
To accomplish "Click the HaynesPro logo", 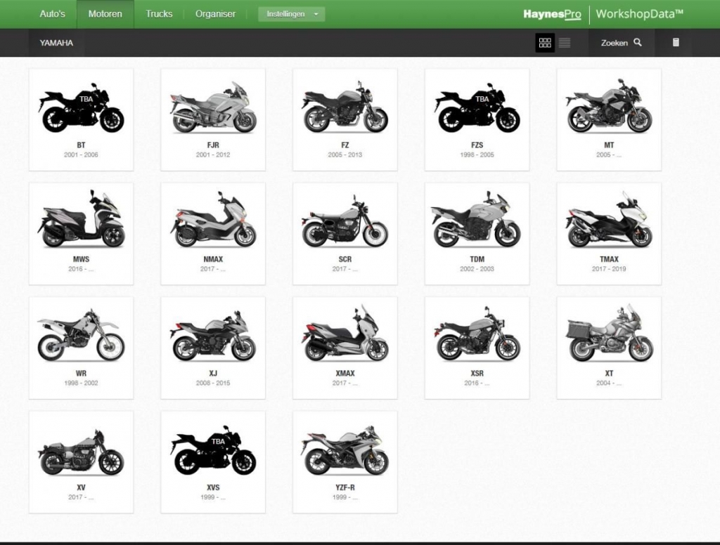I will tap(552, 14).
